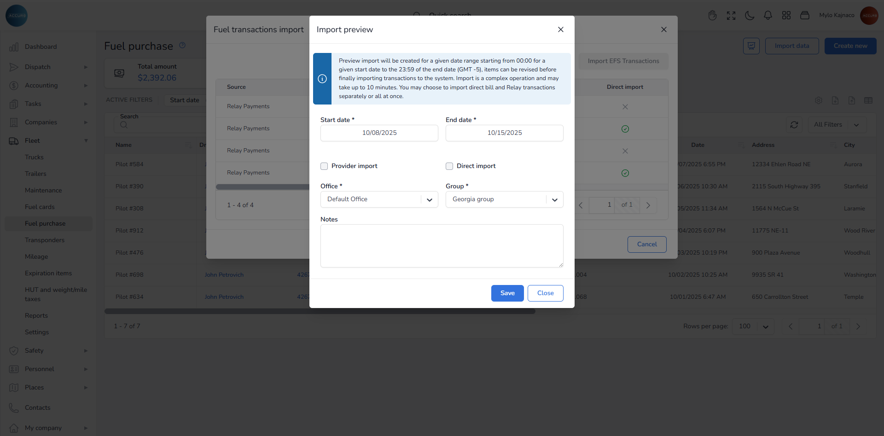This screenshot has height=436, width=884.
Task: Enter fullscreen with the expand icon
Action: (731, 16)
